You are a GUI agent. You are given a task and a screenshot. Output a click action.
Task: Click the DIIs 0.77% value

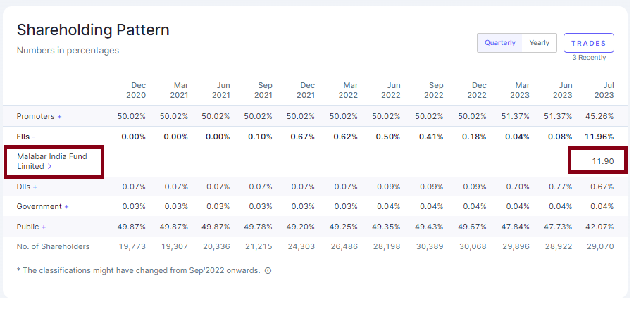pyautogui.click(x=560, y=187)
